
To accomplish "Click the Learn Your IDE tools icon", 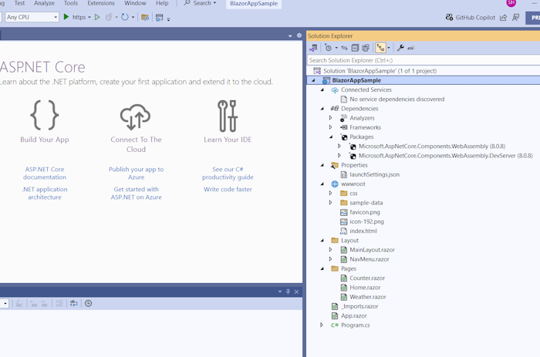I will point(228,116).
